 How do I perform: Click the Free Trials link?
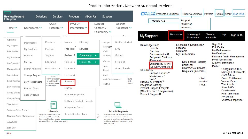239,14
